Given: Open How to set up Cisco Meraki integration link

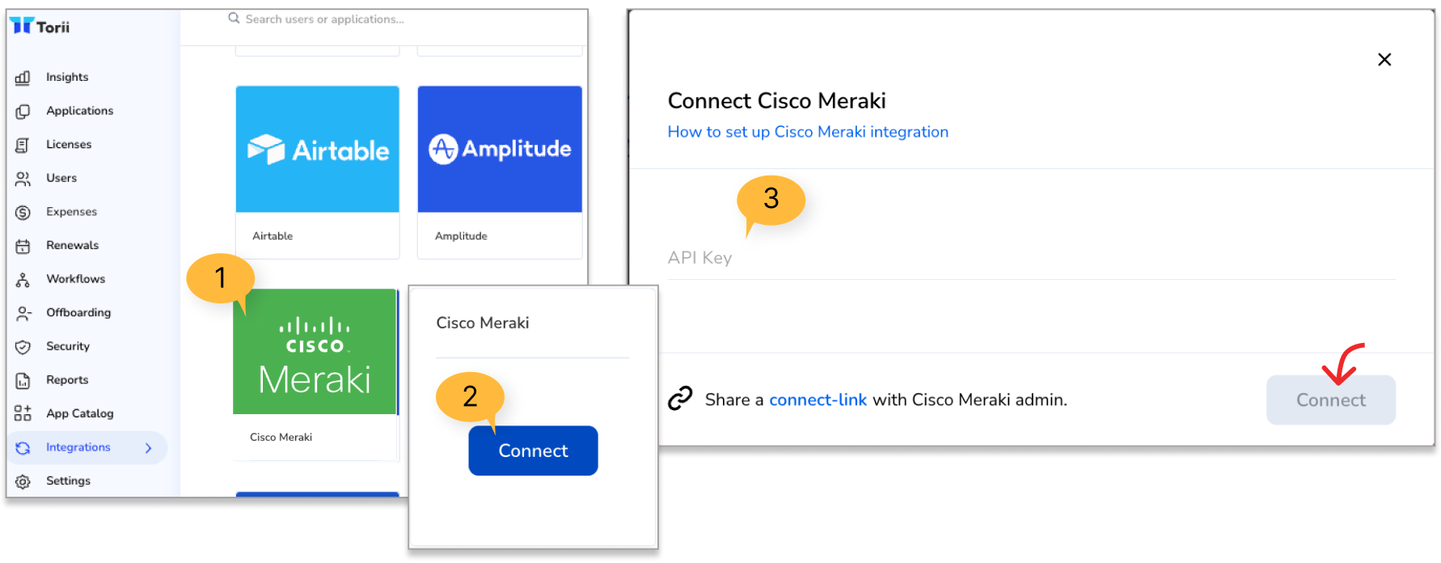Looking at the screenshot, I should (808, 132).
